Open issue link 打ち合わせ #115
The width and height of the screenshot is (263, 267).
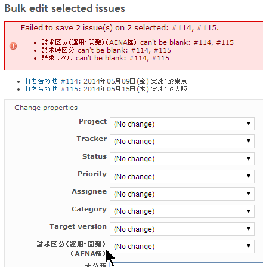[52, 89]
